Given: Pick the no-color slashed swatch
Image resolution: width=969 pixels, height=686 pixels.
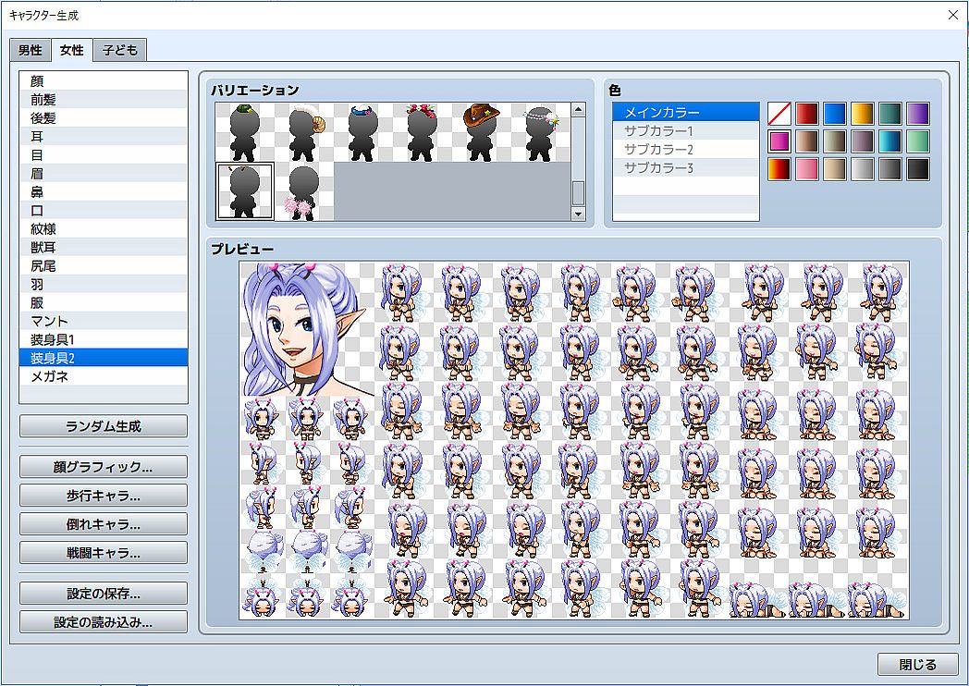Looking at the screenshot, I should 779,114.
